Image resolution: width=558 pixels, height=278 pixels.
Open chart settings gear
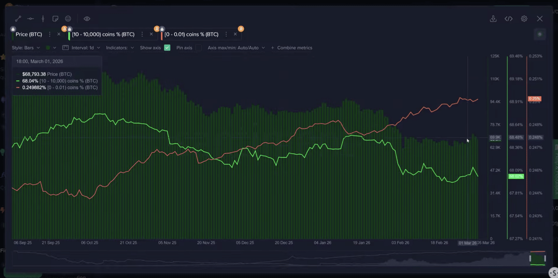point(524,19)
